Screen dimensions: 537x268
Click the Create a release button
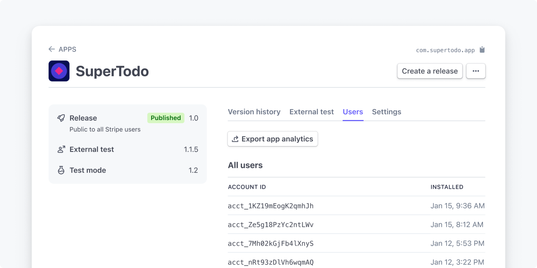(430, 71)
